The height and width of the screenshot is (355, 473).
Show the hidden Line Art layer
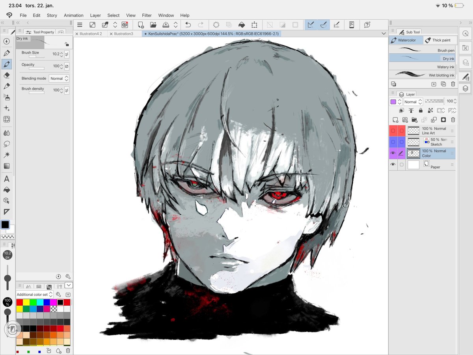click(x=393, y=131)
